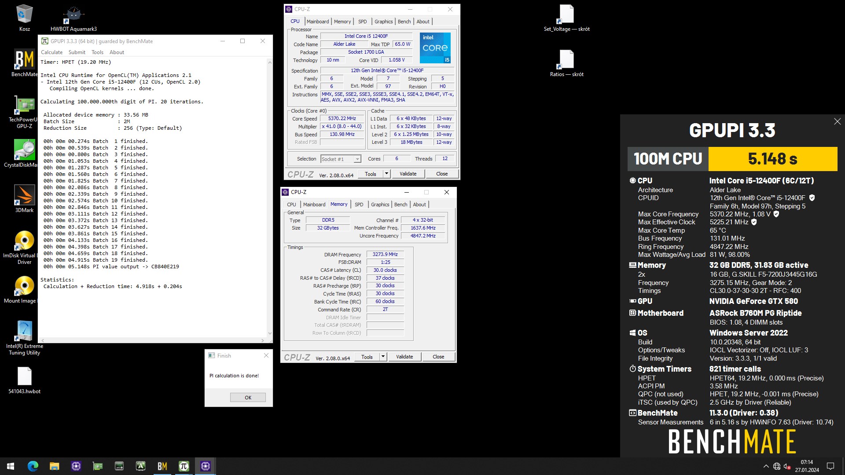Click the GPUPI vertical scrollbar up arrow
This screenshot has width=845, height=475.
269,62
